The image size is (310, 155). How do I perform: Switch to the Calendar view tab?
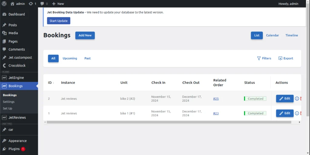pyautogui.click(x=272, y=35)
